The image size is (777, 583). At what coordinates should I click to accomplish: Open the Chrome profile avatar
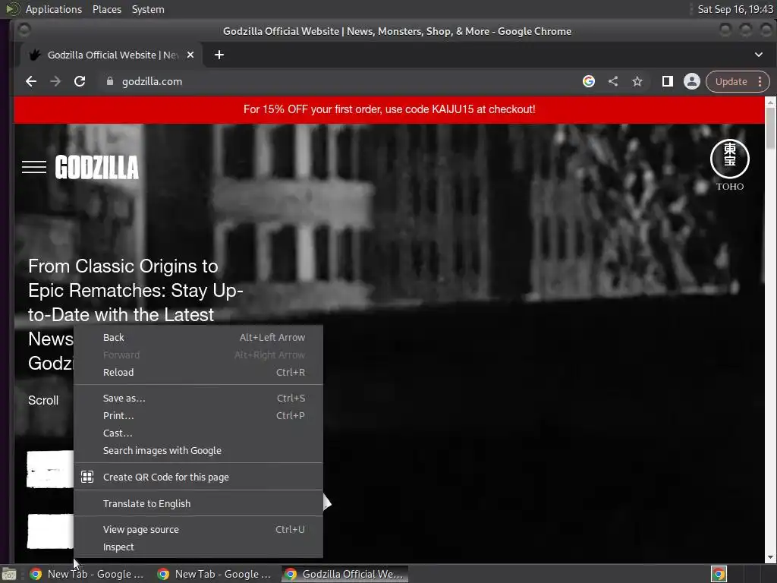pyautogui.click(x=692, y=81)
